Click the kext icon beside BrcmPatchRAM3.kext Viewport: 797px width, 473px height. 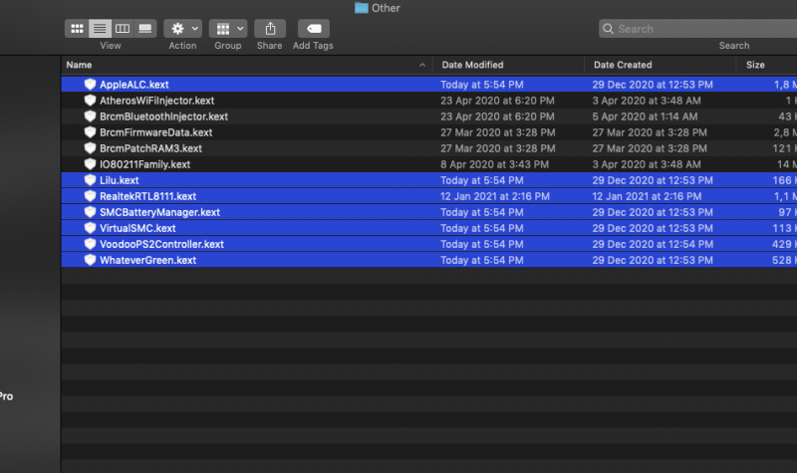(x=90, y=147)
